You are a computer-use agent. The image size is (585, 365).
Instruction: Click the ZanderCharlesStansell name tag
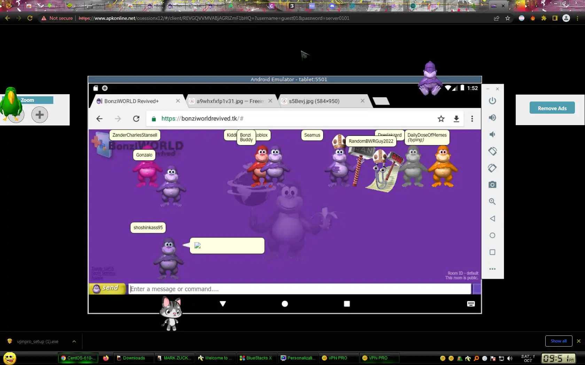(135, 135)
